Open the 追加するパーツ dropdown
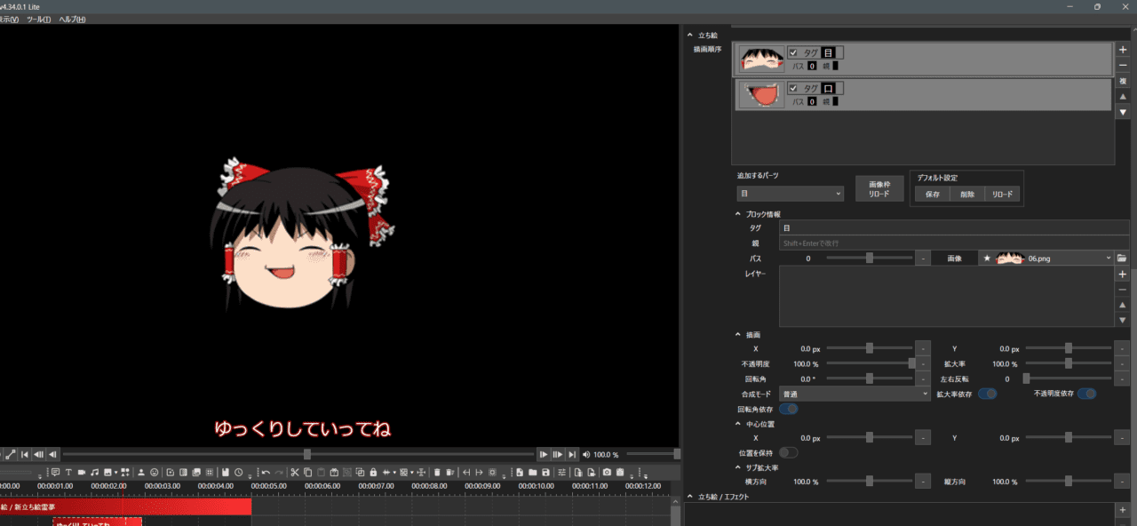Image resolution: width=1137 pixels, height=526 pixels. 790,194
